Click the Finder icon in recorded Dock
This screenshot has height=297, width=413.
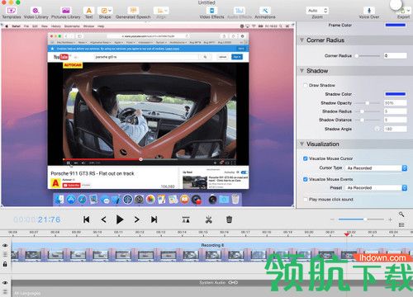click(x=59, y=200)
